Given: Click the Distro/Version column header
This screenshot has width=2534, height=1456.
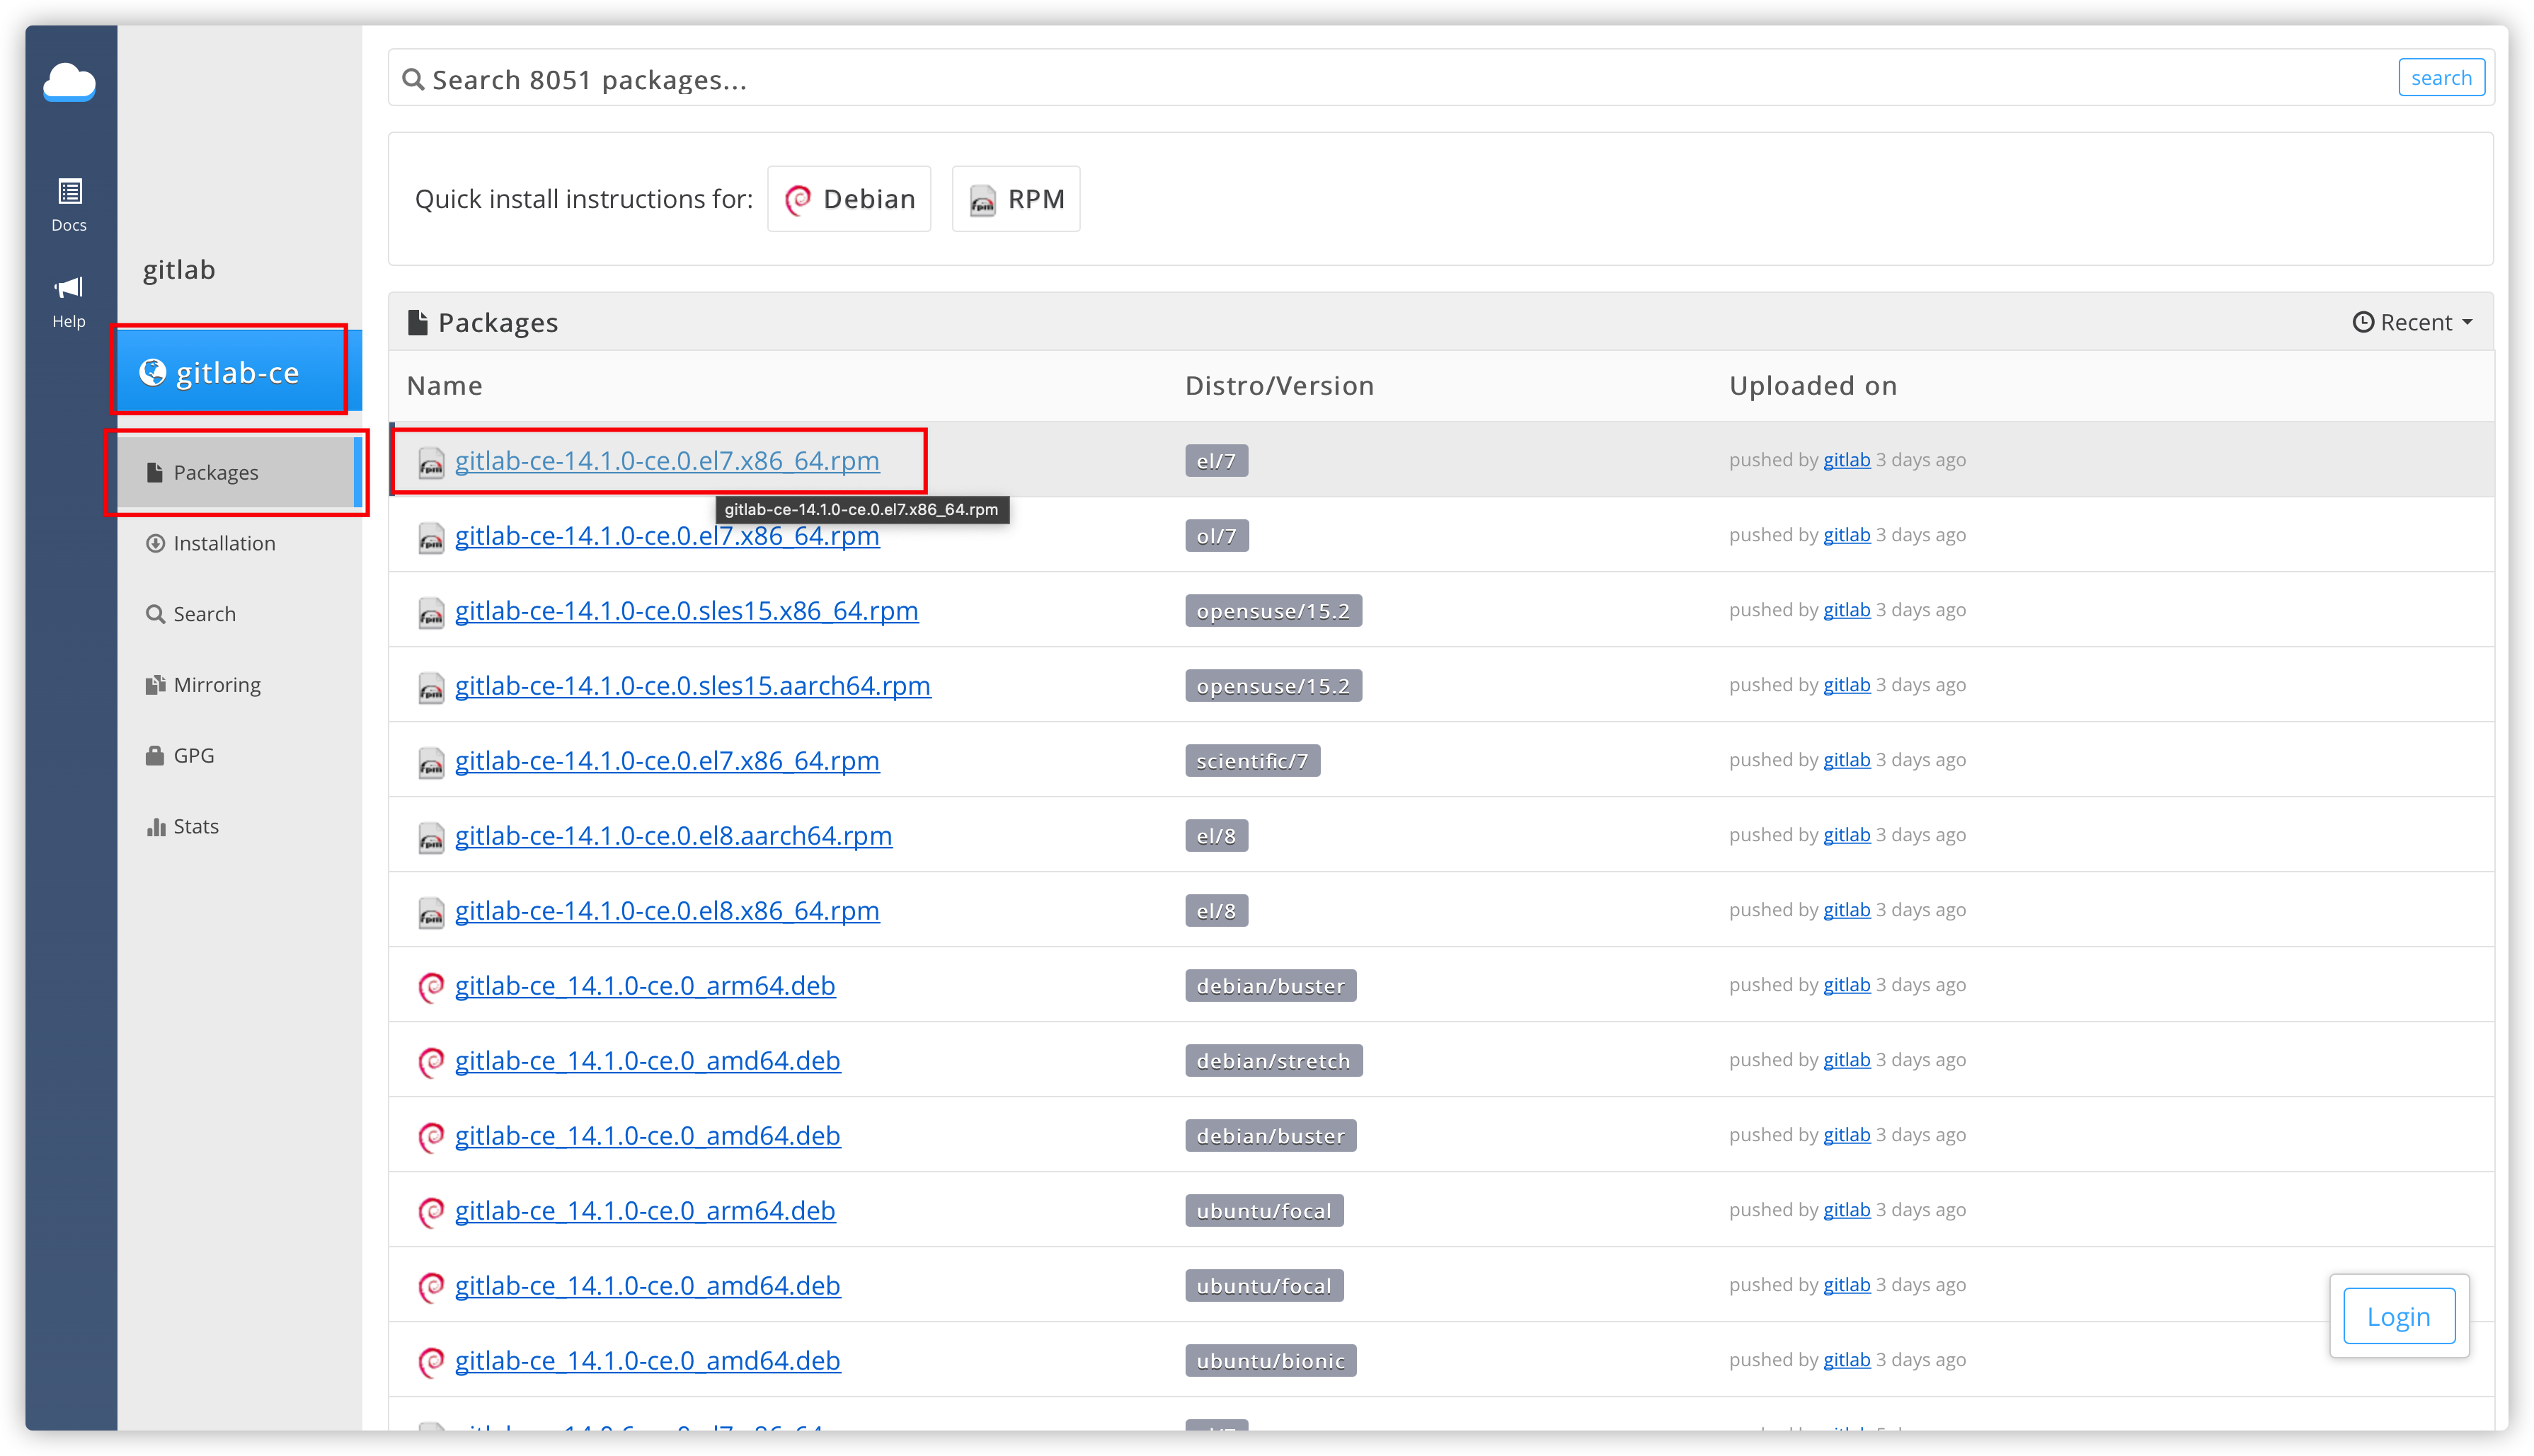Looking at the screenshot, I should click(x=1280, y=386).
